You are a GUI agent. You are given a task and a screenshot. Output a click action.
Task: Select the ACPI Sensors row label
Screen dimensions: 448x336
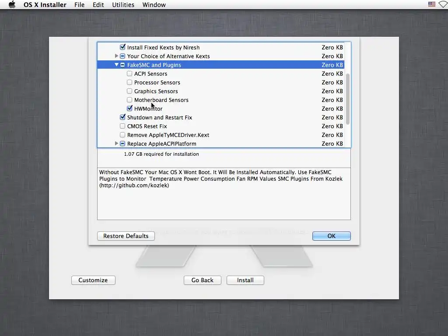coord(150,73)
